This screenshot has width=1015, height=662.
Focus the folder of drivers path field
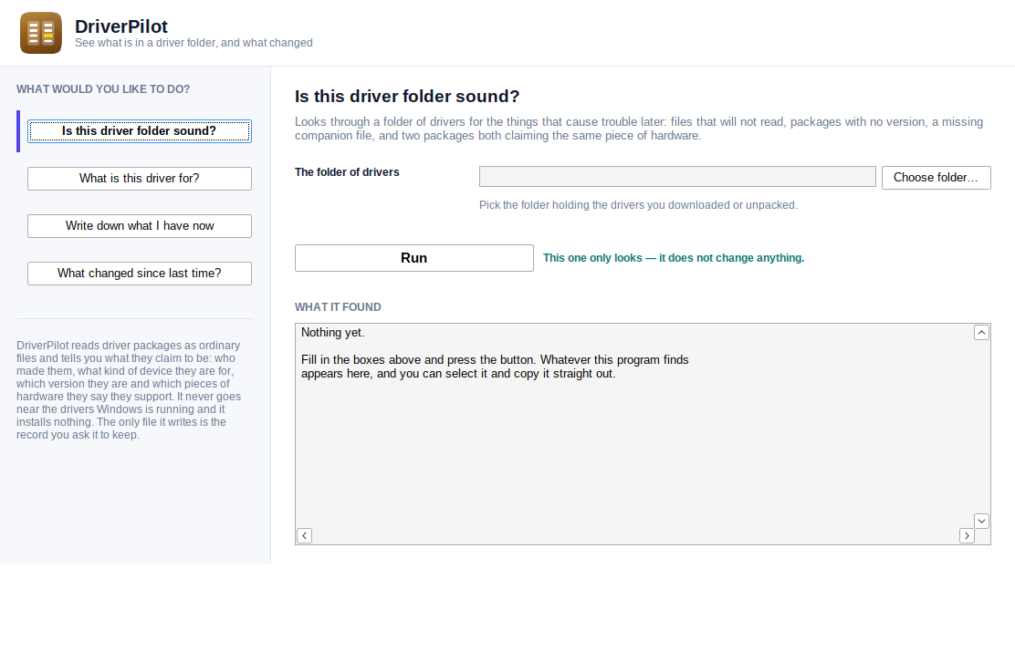(677, 177)
